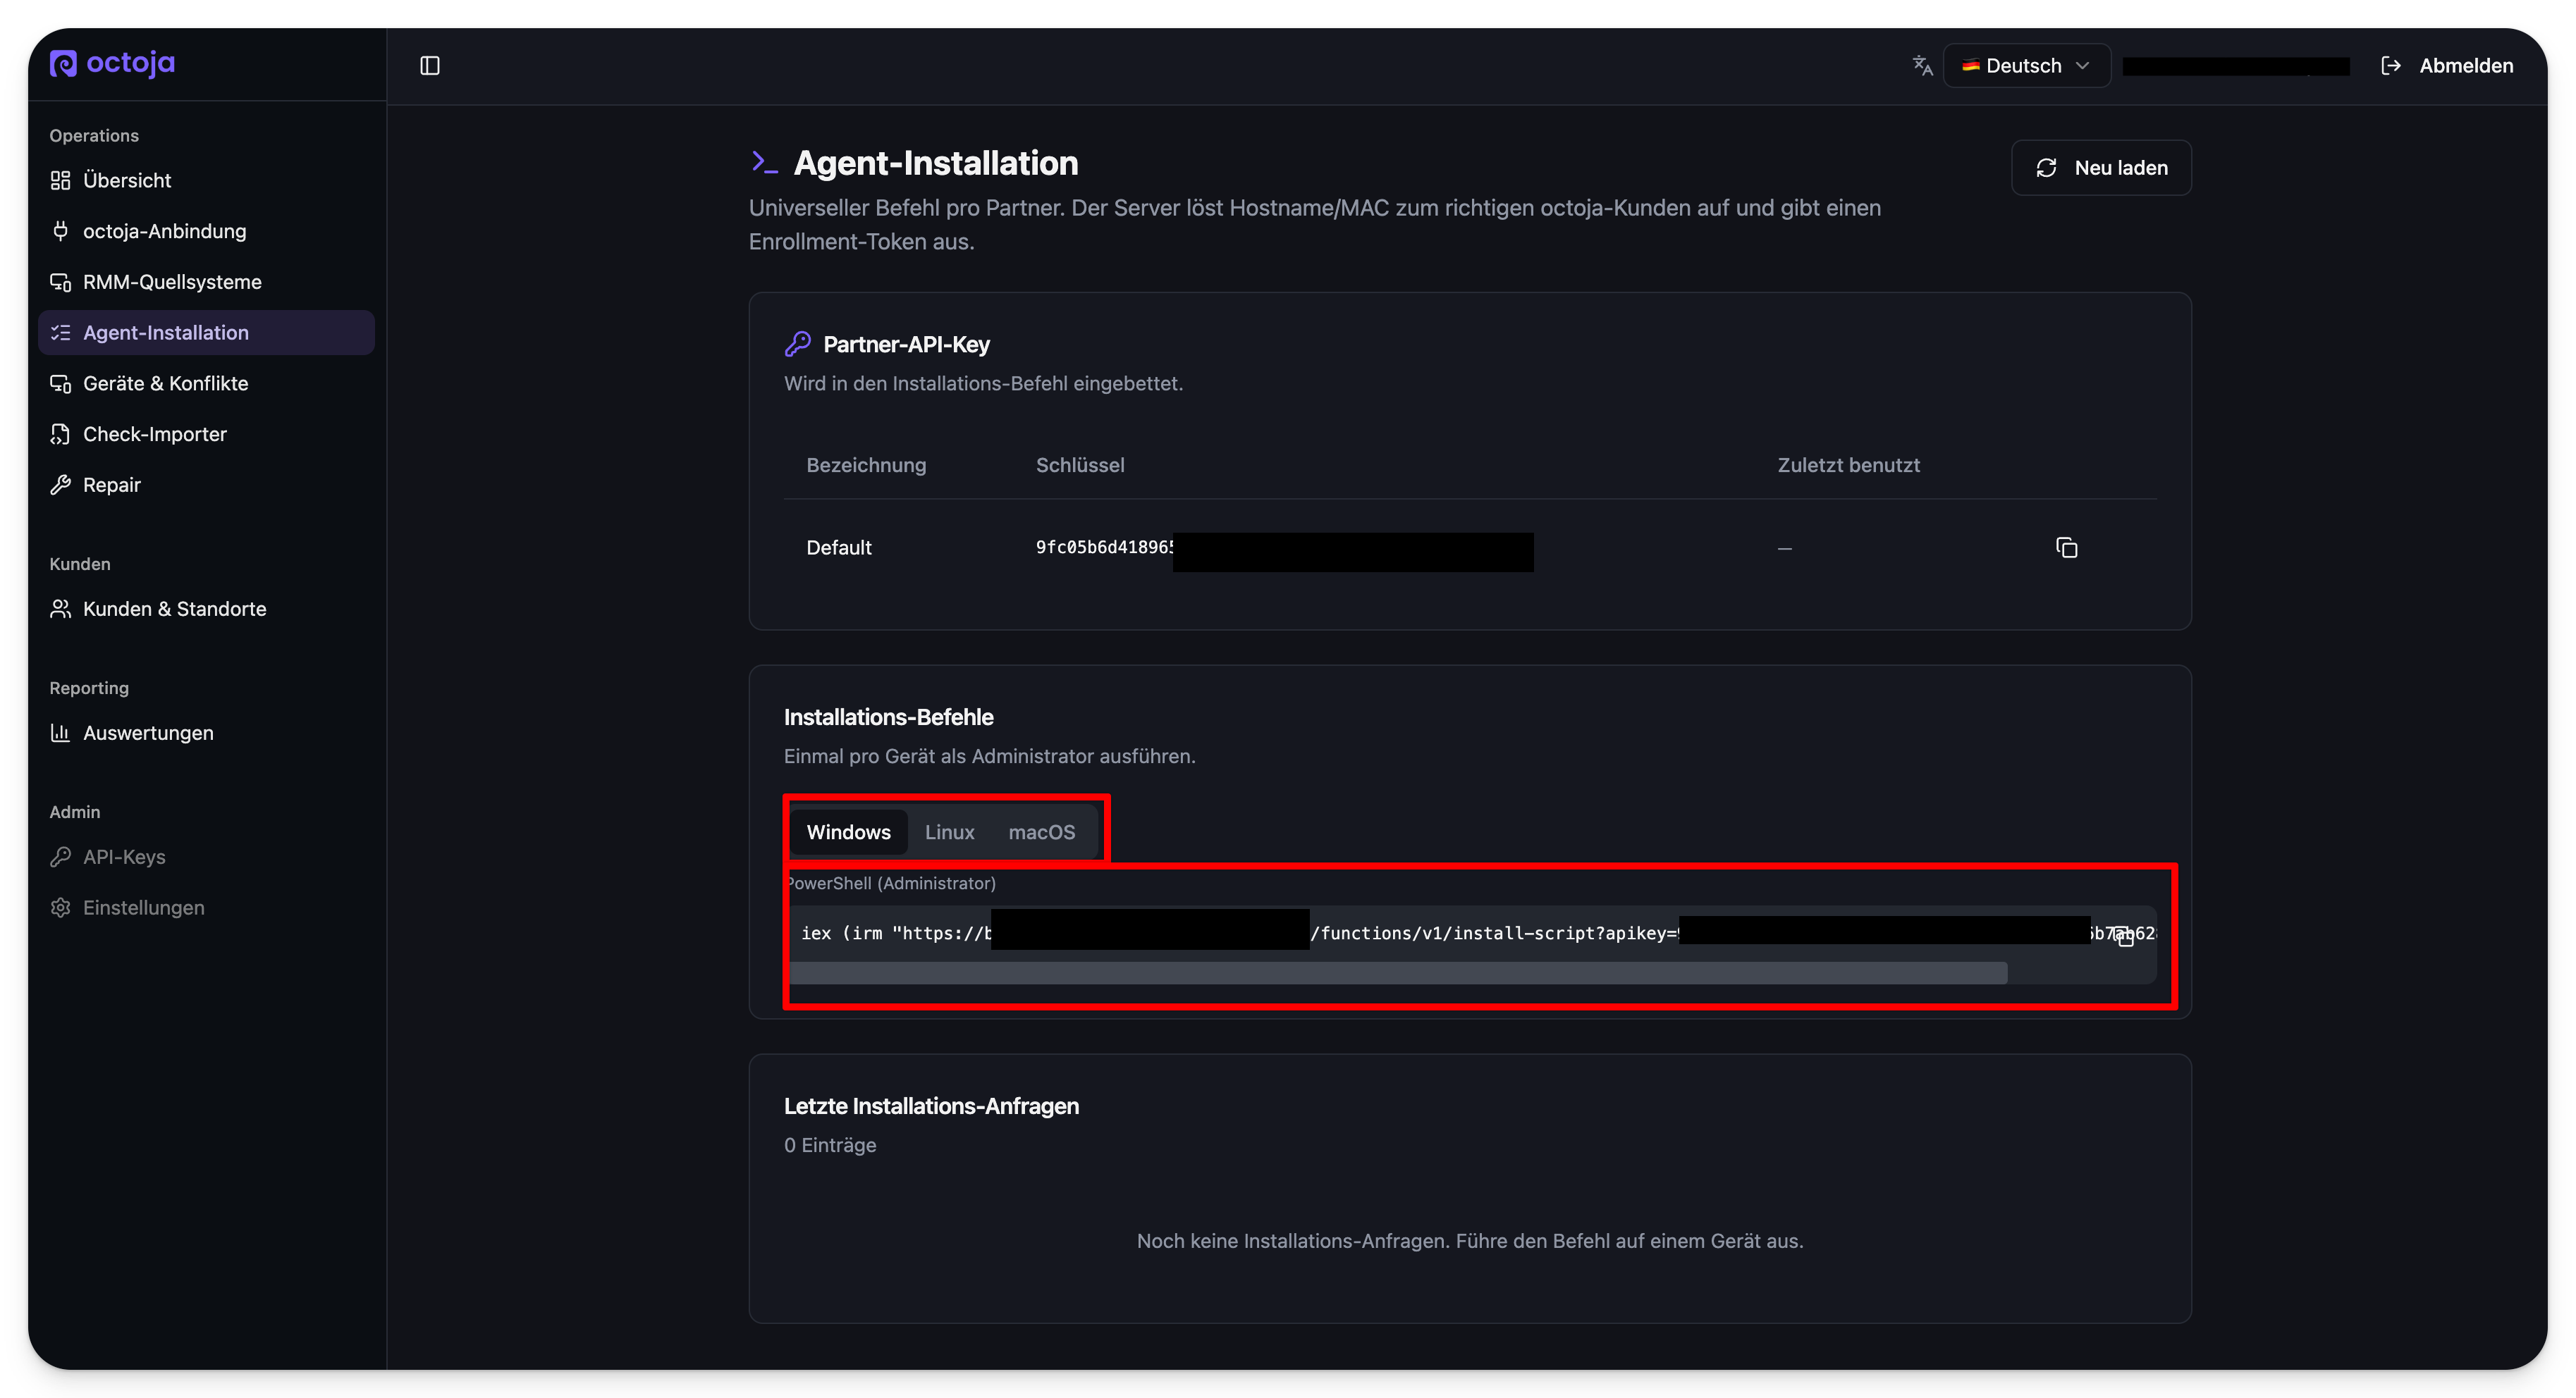Image resolution: width=2576 pixels, height=1398 pixels.
Task: Click the plug icon beside octoja-Anbindung
Action: point(60,232)
